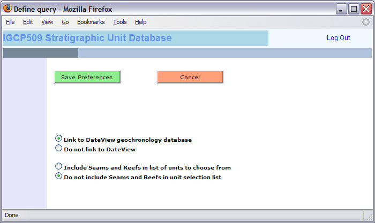375x223 pixels.
Task: Click the Firefox icon in title bar
Action: click(7, 9)
